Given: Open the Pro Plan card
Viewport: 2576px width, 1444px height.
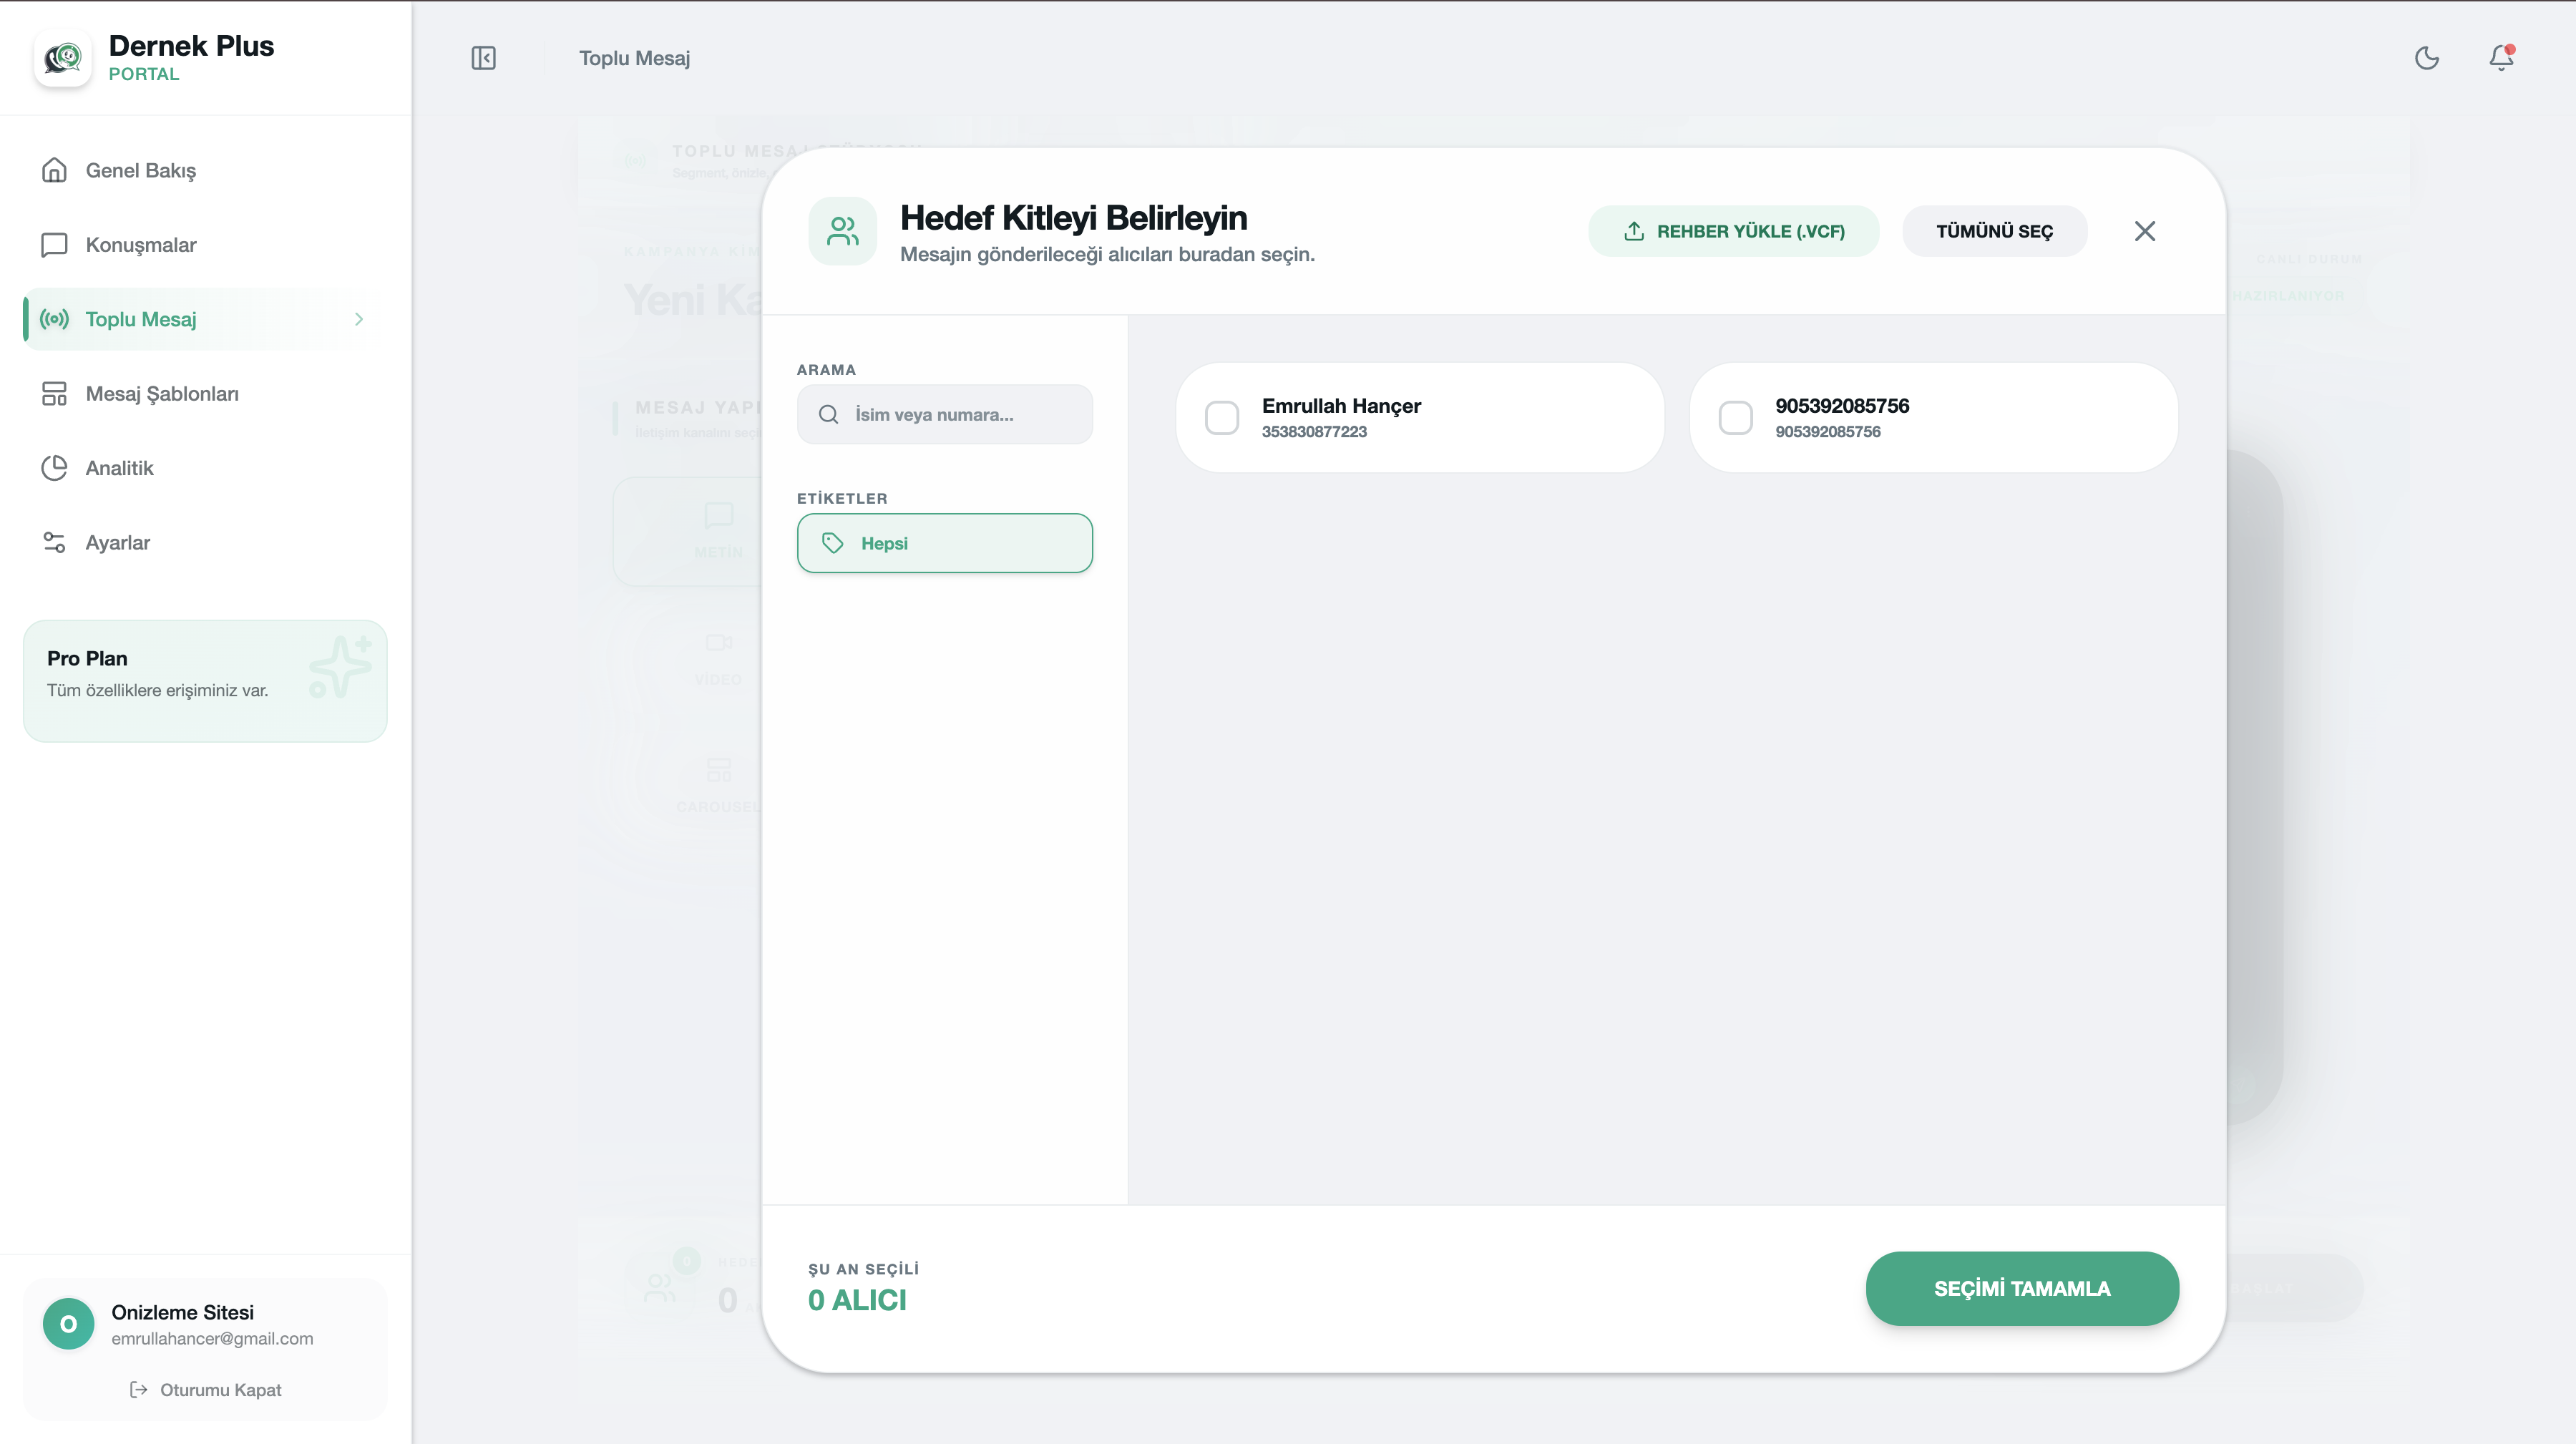Looking at the screenshot, I should click(205, 680).
